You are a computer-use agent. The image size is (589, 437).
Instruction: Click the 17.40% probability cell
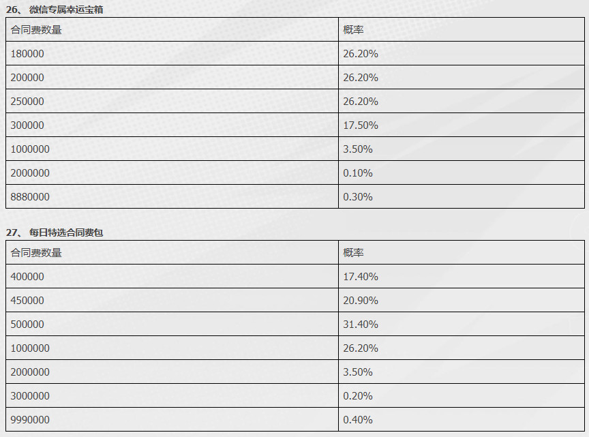pos(462,277)
